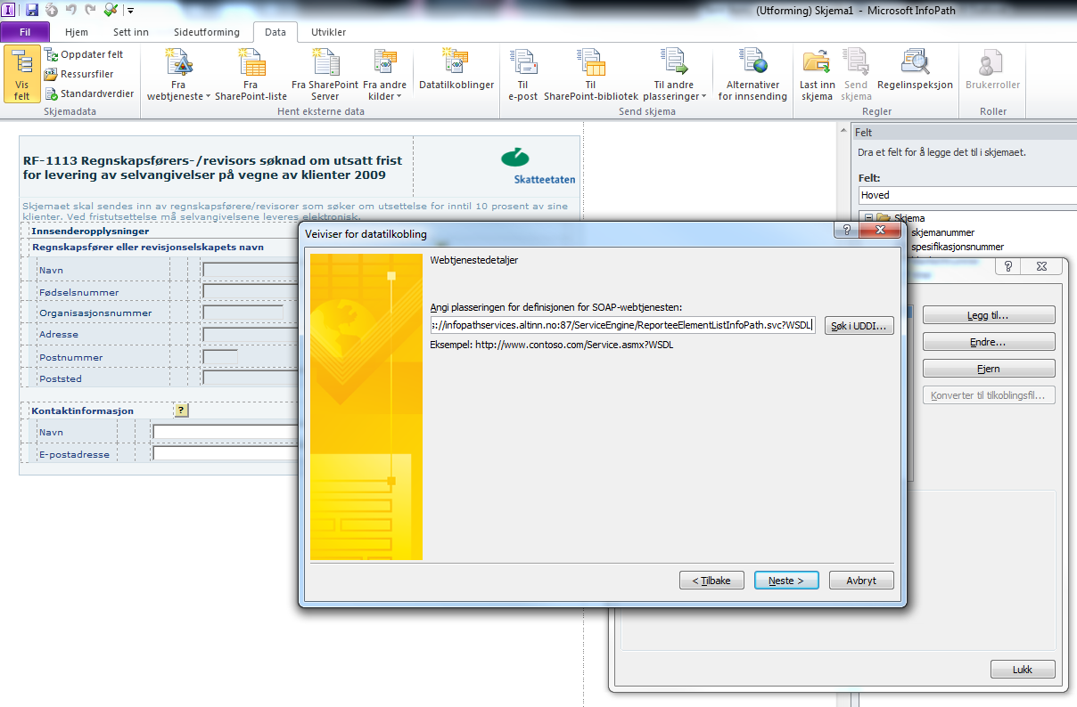Click the Send skjema rules icon
This screenshot has width=1077, height=707.
click(x=856, y=75)
